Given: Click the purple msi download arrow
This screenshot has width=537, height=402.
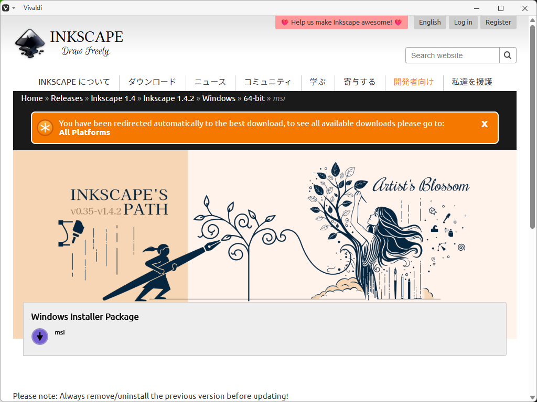Looking at the screenshot, I should coord(40,337).
